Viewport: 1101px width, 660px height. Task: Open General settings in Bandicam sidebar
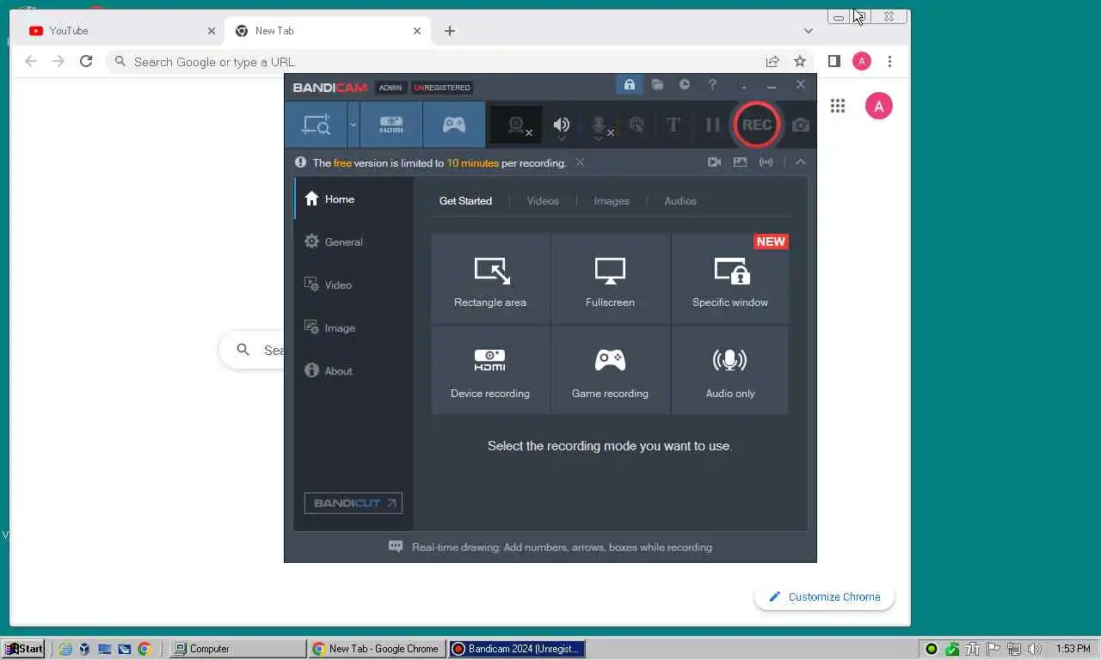point(354,241)
